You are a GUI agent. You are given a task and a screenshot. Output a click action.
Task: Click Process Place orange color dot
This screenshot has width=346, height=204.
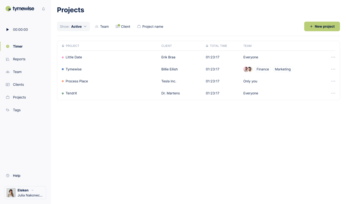click(63, 81)
